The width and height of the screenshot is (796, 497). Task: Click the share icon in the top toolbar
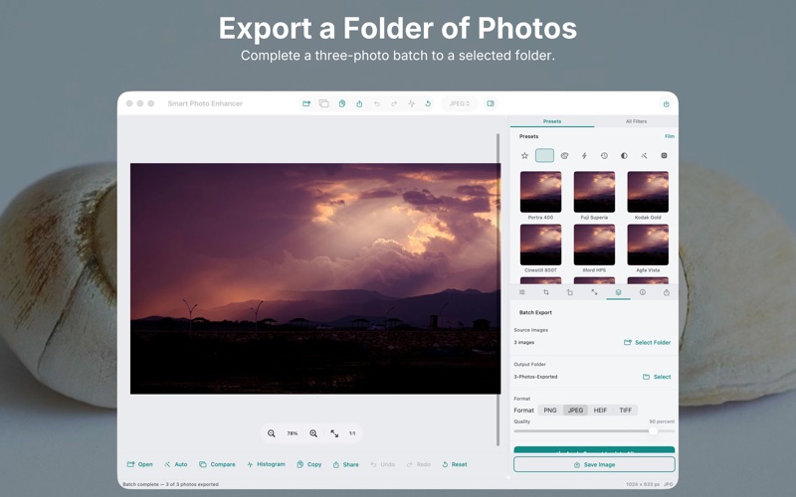tap(359, 103)
